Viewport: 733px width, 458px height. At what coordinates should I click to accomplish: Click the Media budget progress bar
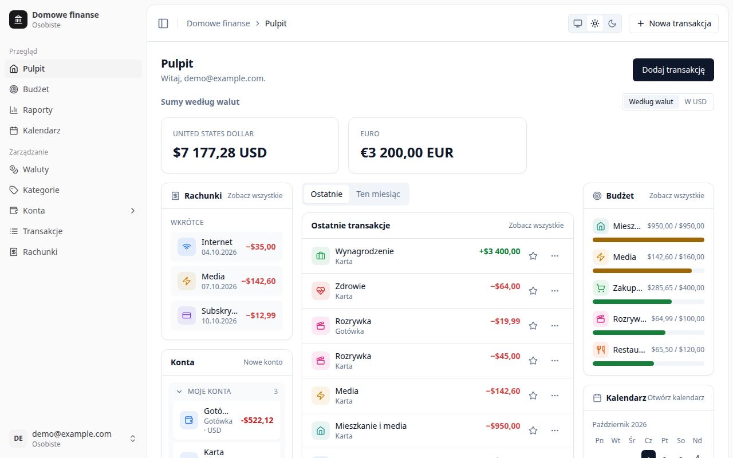pyautogui.click(x=648, y=271)
